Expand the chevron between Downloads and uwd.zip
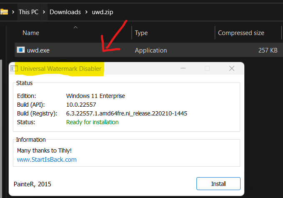The image size is (283, 198). pyautogui.click(x=87, y=12)
